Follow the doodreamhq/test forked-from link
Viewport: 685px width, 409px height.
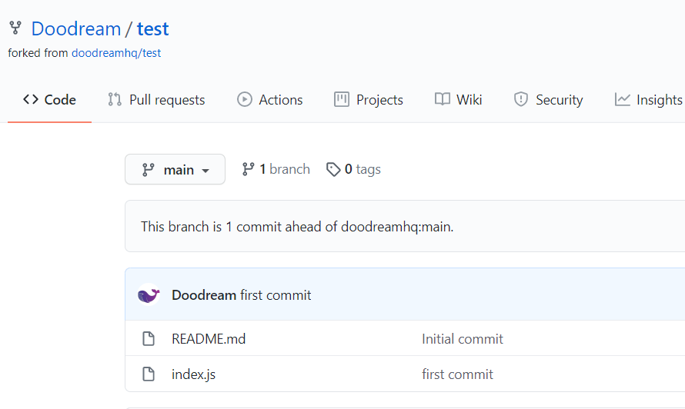pos(116,53)
